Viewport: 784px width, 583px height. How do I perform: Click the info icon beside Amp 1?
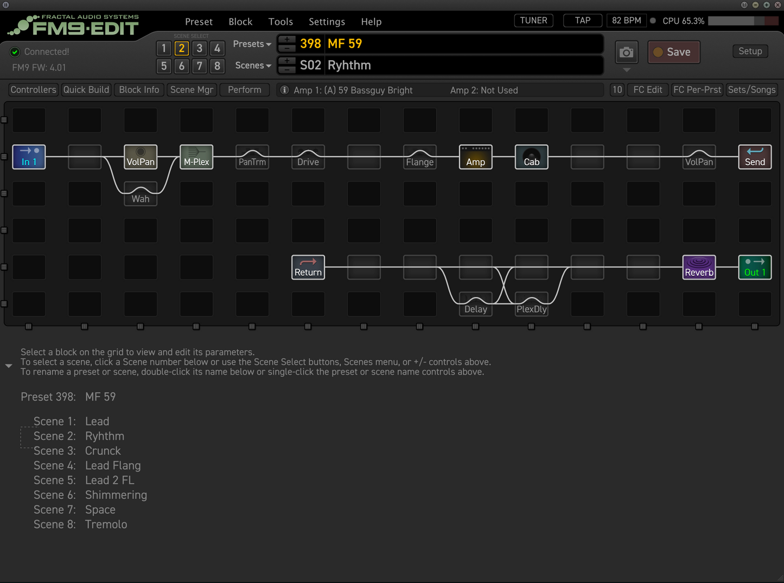pyautogui.click(x=284, y=90)
